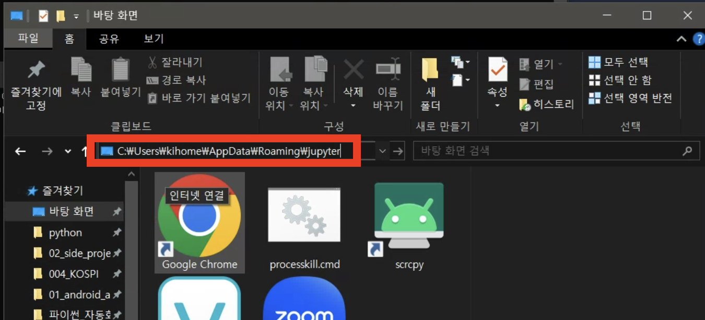
Task: Click 선택 안 함 select none
Action: (620, 80)
